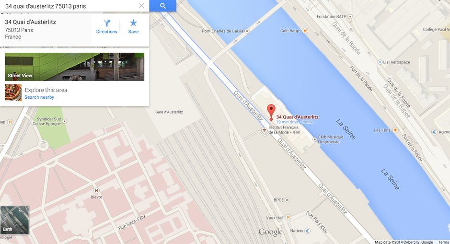Image resolution: width=450 pixels, height=244 pixels.
Task: Open the Street View thumbnail
Action: (x=75, y=67)
